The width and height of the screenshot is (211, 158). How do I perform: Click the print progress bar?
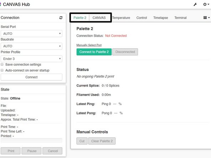pos(31,141)
